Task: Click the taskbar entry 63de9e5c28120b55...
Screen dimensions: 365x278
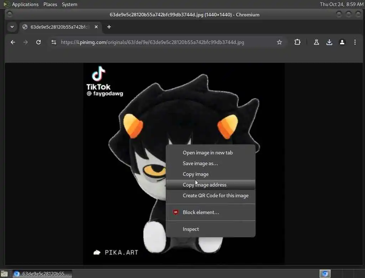Action: (42, 274)
